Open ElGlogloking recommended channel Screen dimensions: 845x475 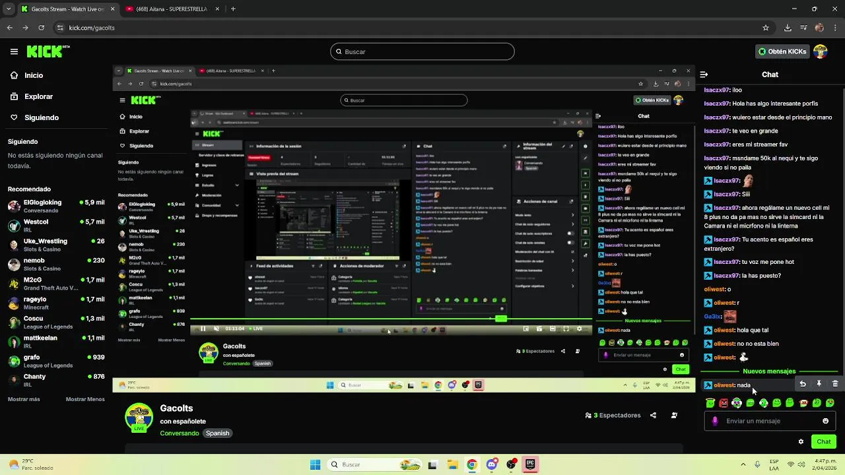[56, 206]
